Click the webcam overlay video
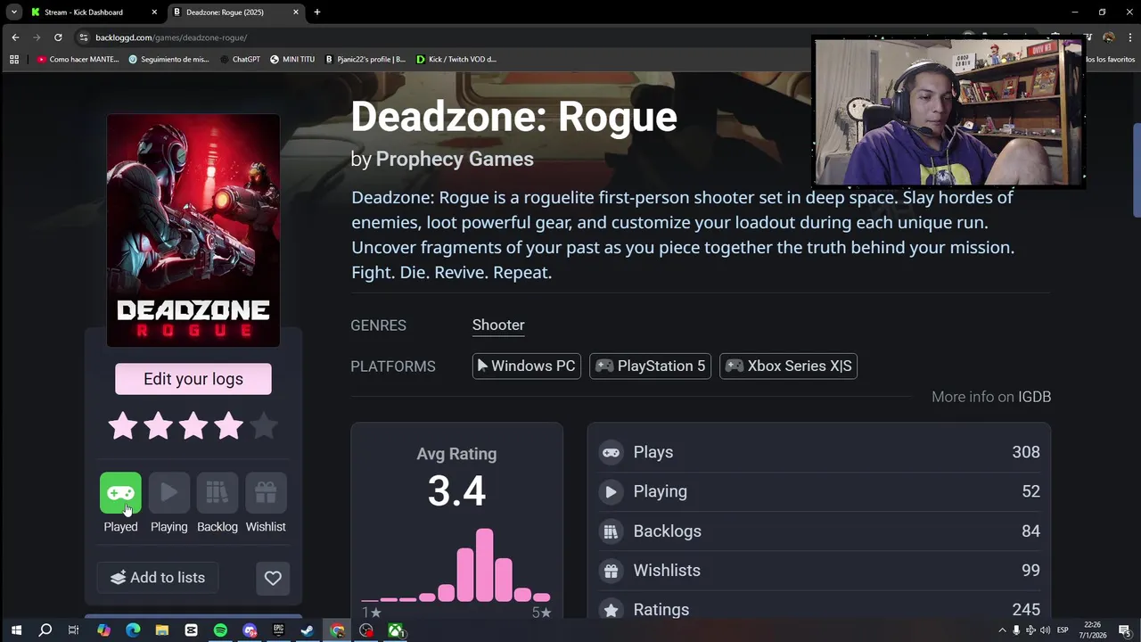Viewport: 1141px width, 642px height. (948, 111)
